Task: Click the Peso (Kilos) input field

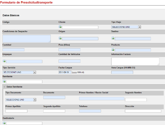Action: tap(69, 50)
